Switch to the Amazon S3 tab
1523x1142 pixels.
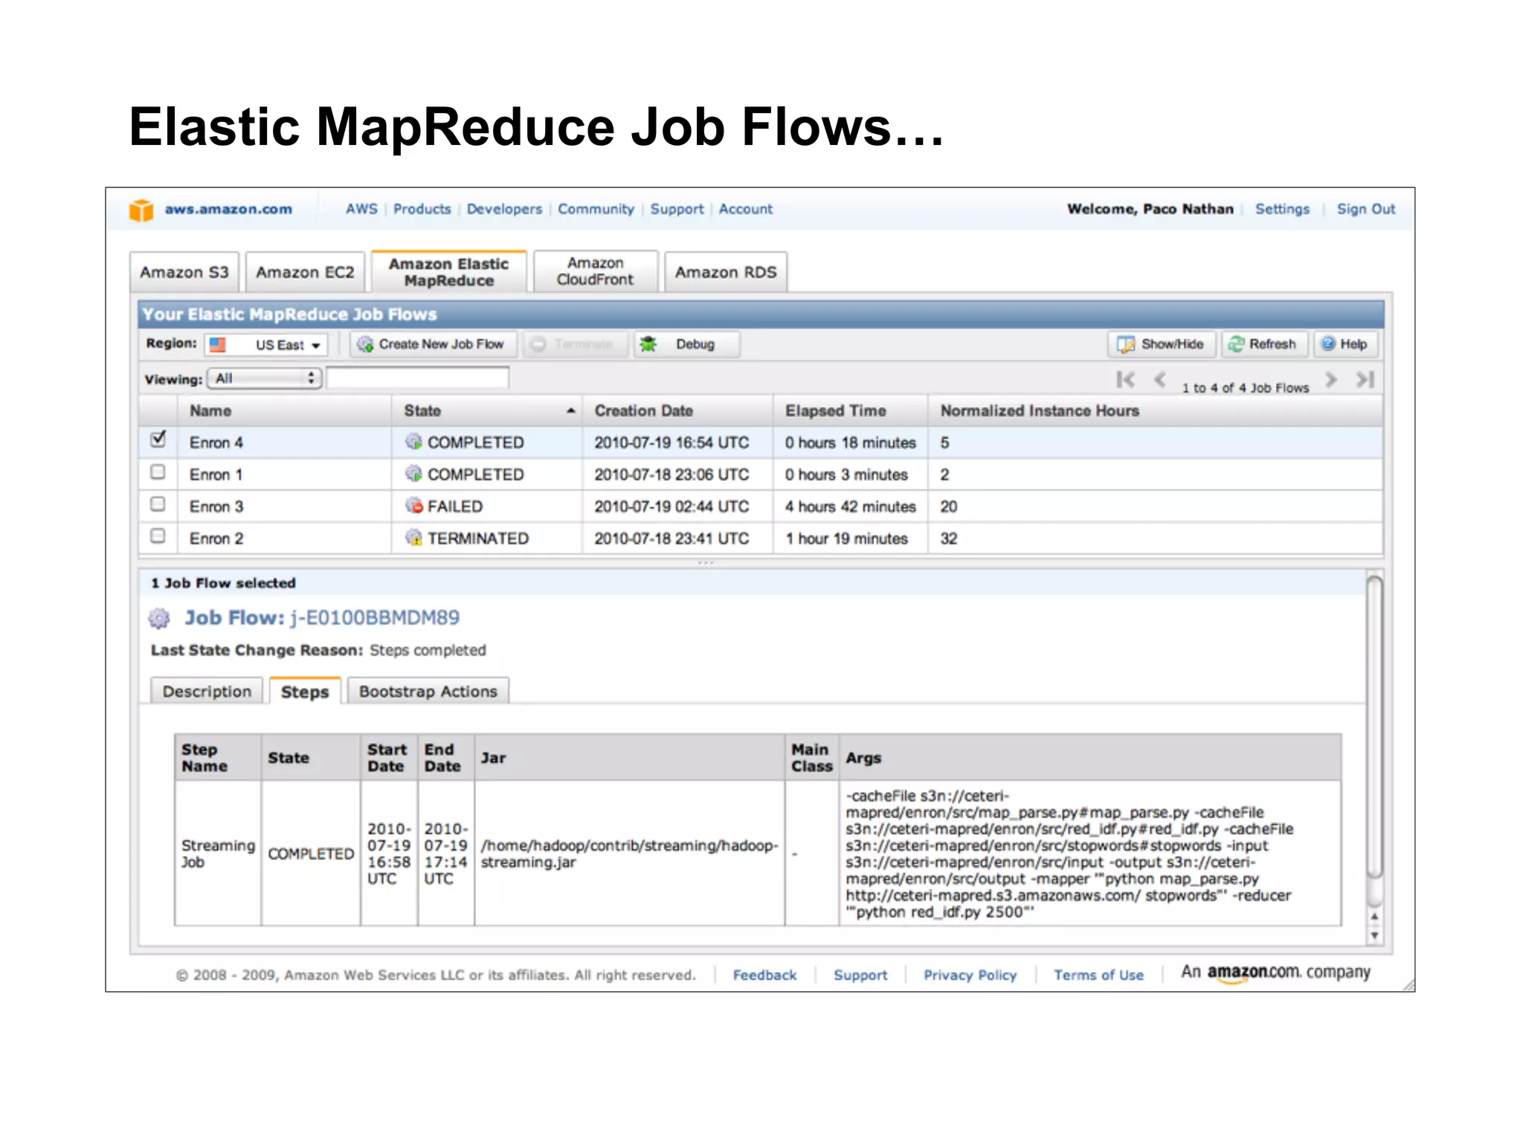pos(184,272)
